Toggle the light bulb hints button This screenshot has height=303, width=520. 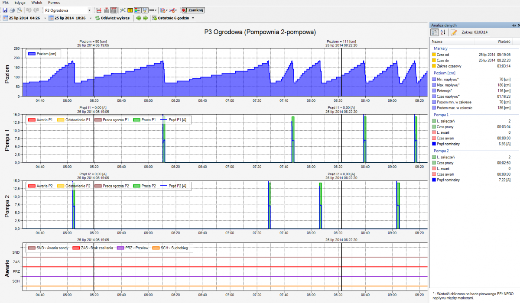tap(144, 10)
